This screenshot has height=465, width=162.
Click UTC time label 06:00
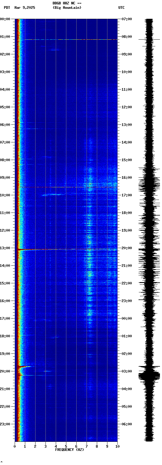pos(127,424)
